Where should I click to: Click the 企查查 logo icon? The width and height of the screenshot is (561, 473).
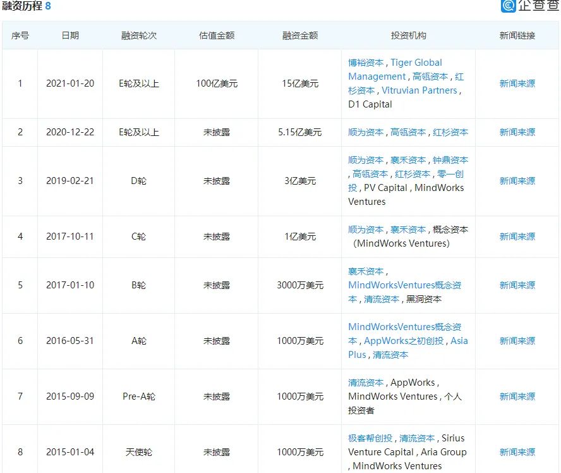pos(508,6)
